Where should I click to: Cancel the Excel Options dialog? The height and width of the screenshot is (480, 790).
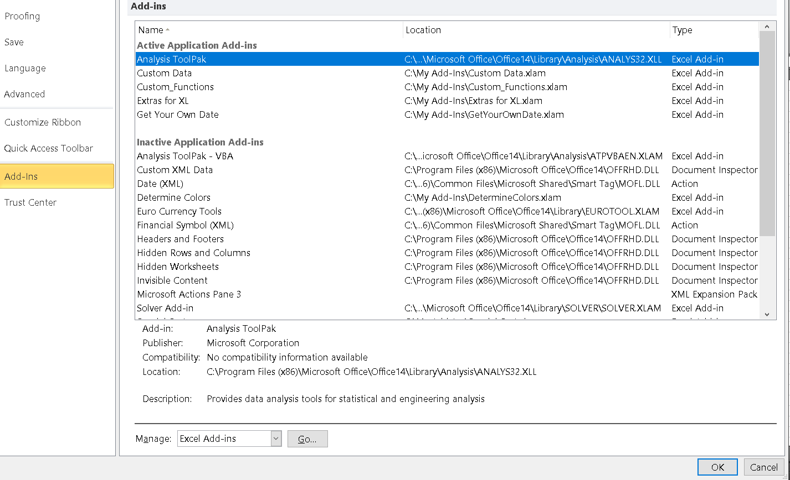tap(764, 467)
